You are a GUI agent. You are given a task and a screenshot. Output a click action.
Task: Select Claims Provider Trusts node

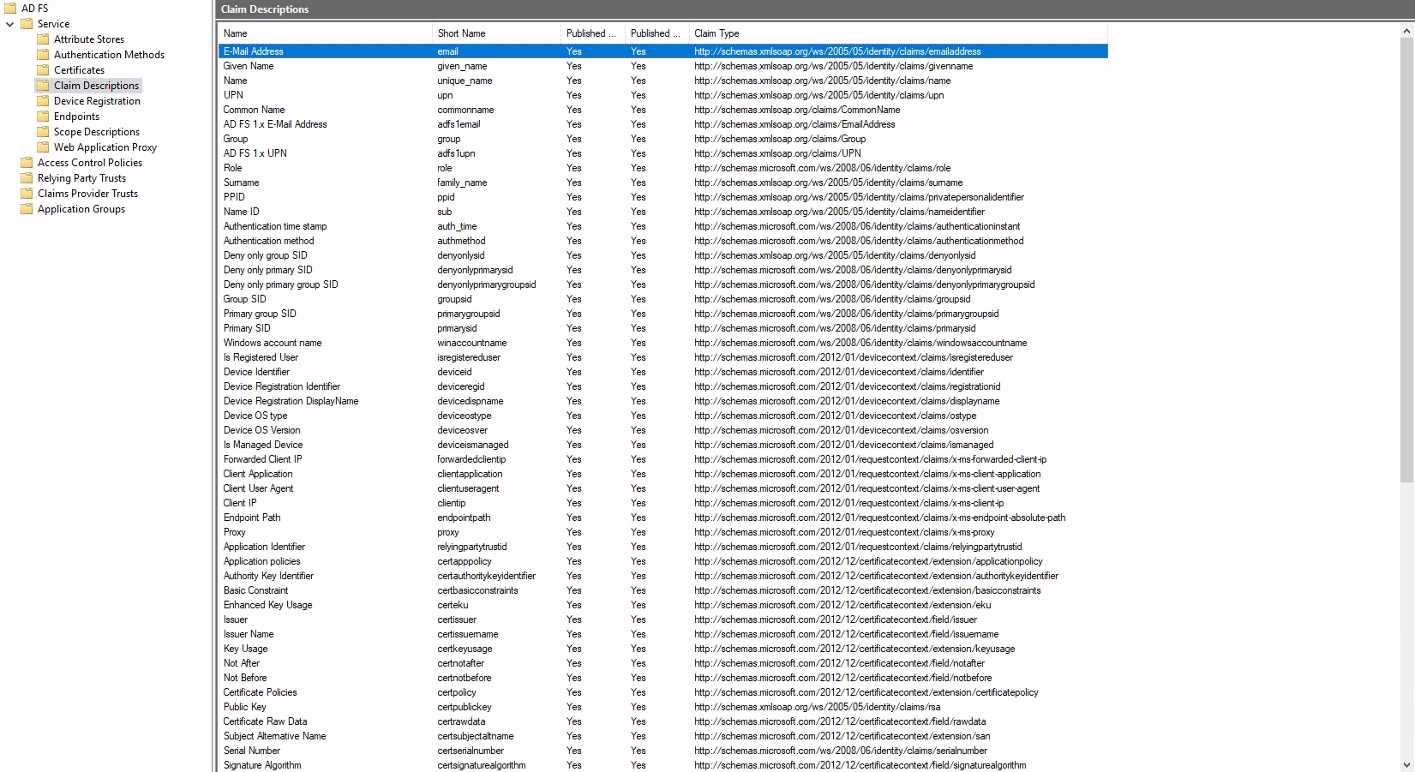[x=87, y=194]
